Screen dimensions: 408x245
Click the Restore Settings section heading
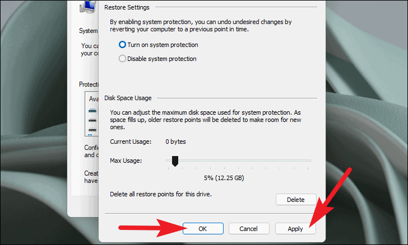[127, 8]
